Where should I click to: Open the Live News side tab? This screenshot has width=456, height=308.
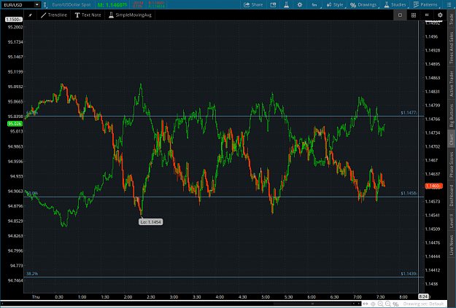coord(452,245)
